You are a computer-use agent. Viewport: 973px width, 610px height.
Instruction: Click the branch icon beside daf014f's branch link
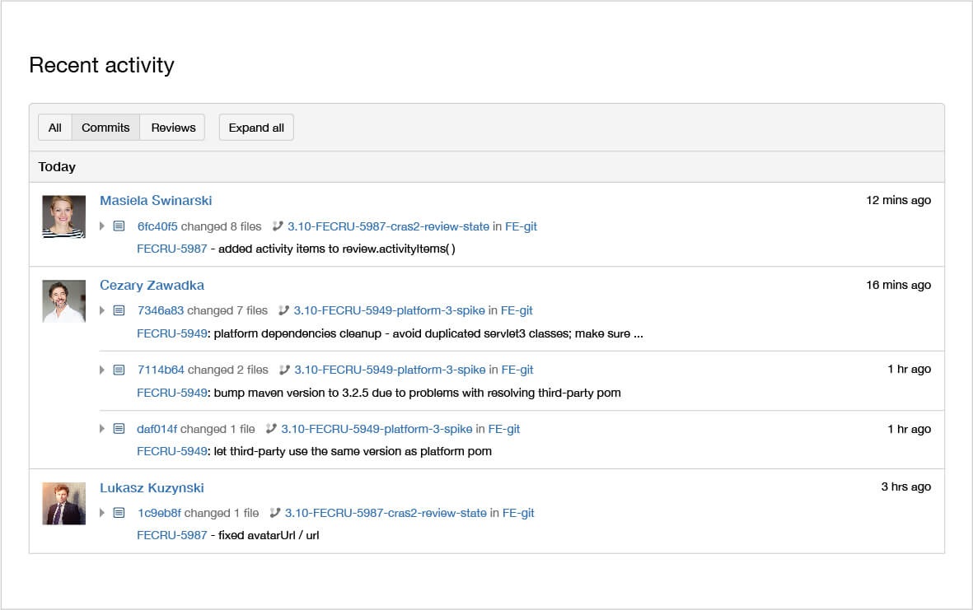pos(270,428)
